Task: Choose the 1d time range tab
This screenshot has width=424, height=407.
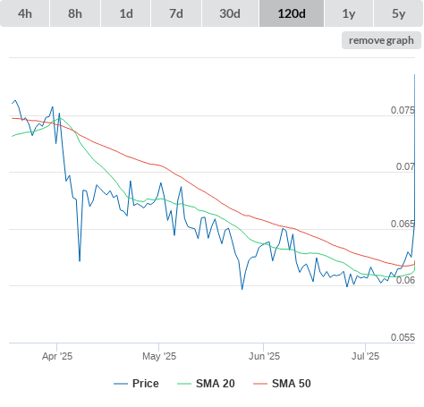Action: tap(126, 13)
